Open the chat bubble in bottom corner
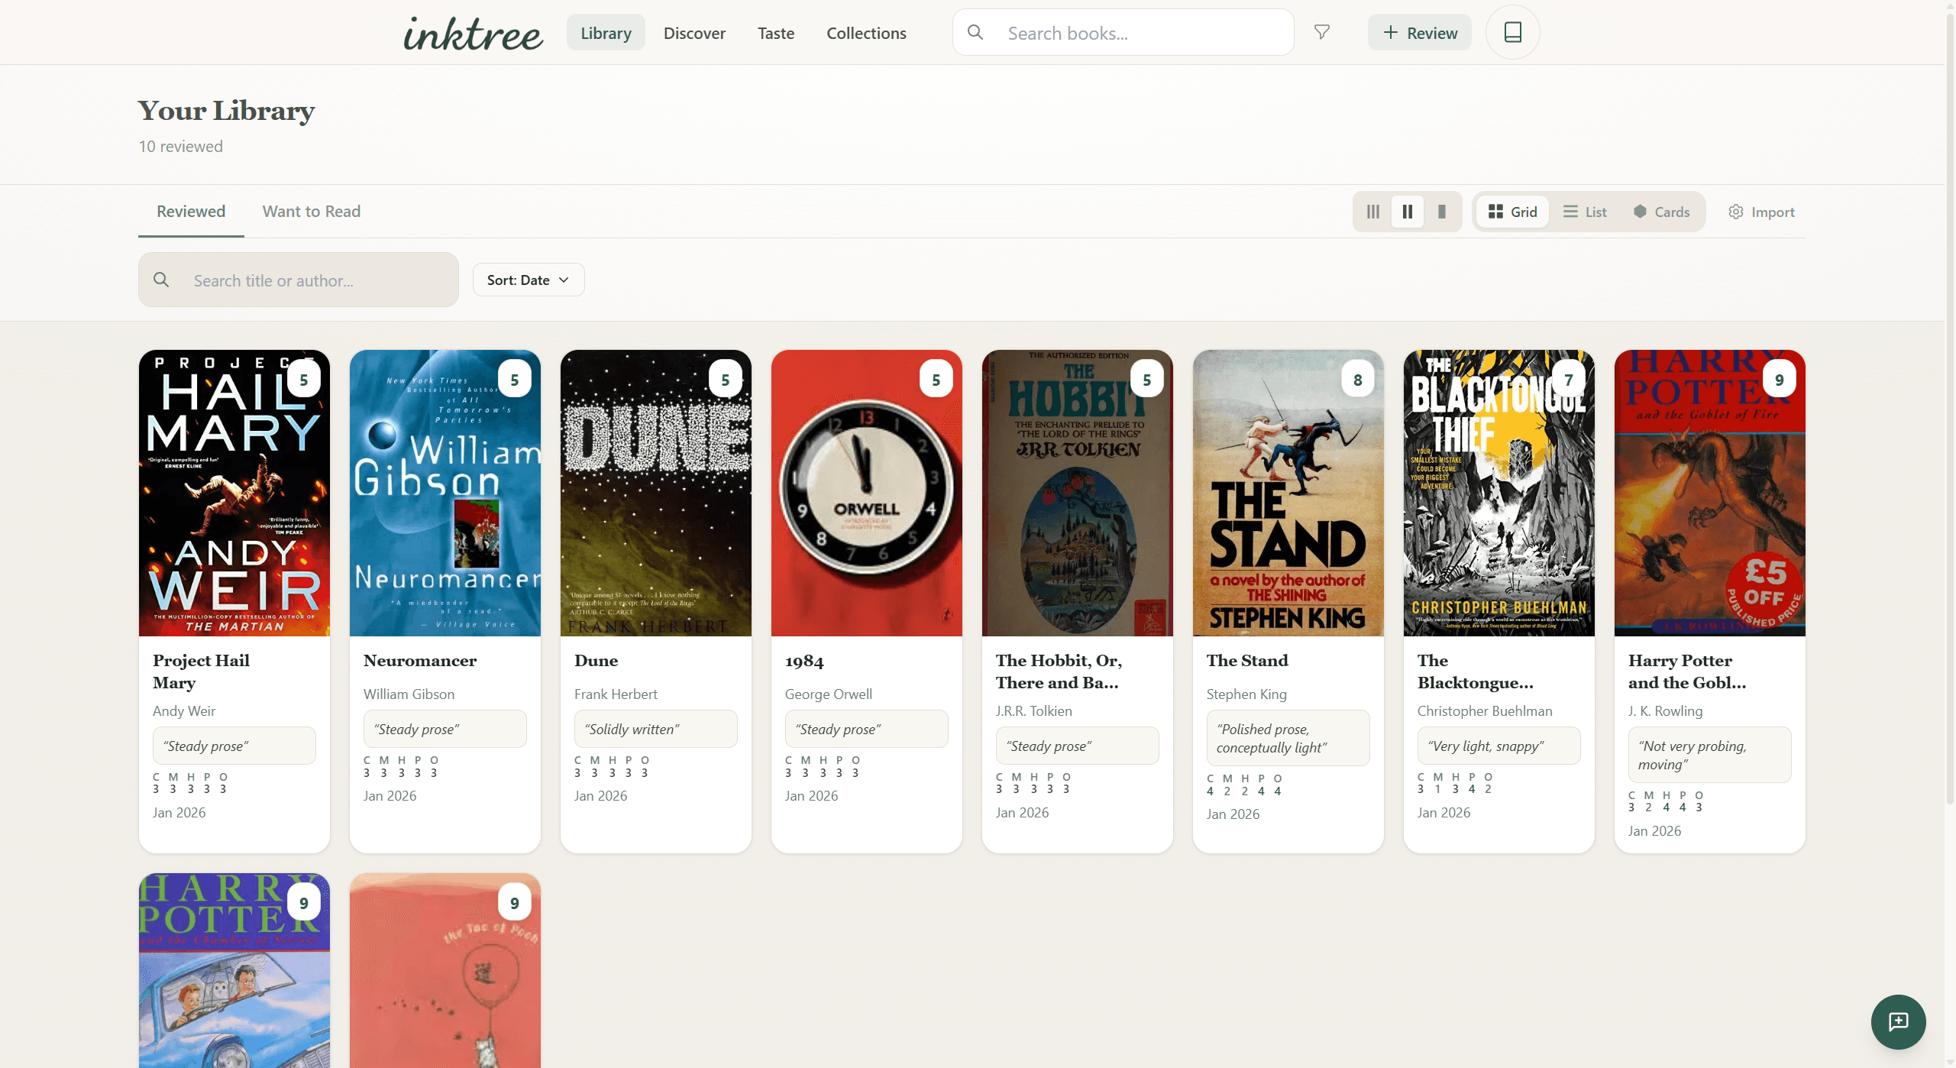This screenshot has width=1956, height=1068. click(x=1898, y=1022)
